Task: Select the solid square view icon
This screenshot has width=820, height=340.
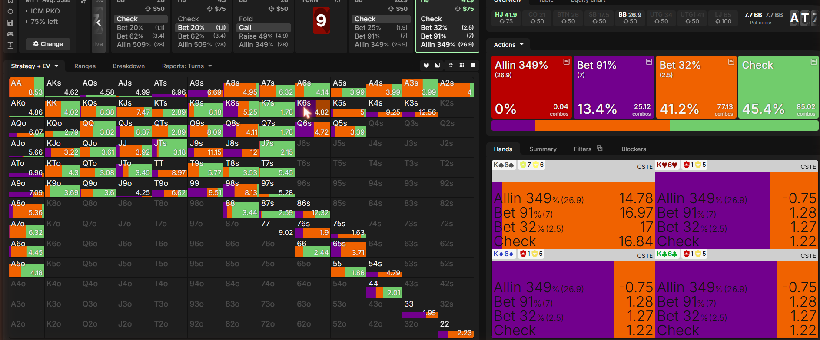Action: 473,65
